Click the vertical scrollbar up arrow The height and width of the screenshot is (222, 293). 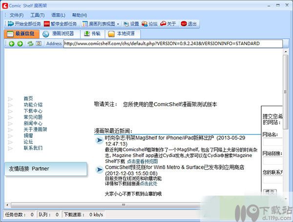point(286,52)
